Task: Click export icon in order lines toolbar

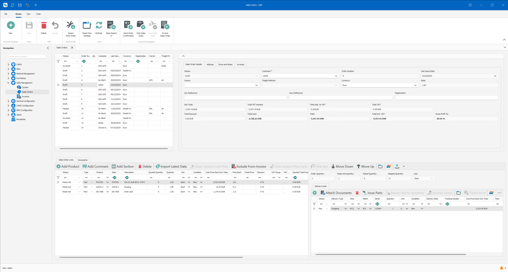Action: coord(397,166)
